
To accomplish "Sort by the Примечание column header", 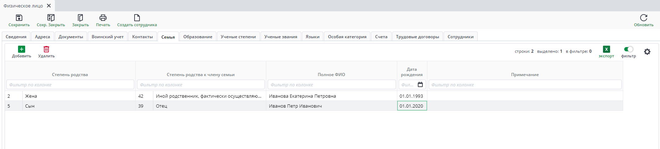I will pyautogui.click(x=525, y=75).
